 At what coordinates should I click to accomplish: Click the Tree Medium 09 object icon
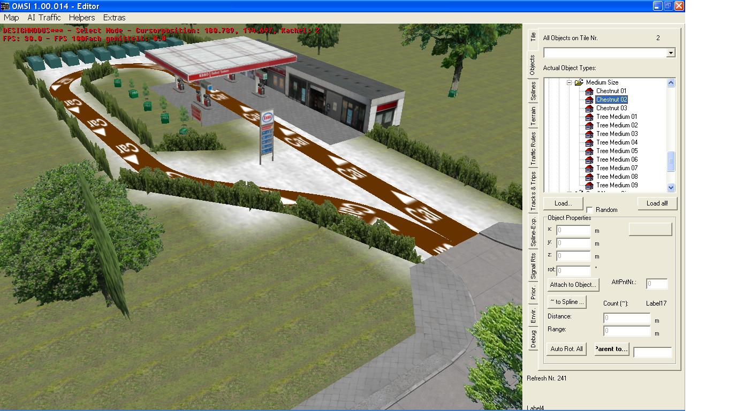[589, 185]
